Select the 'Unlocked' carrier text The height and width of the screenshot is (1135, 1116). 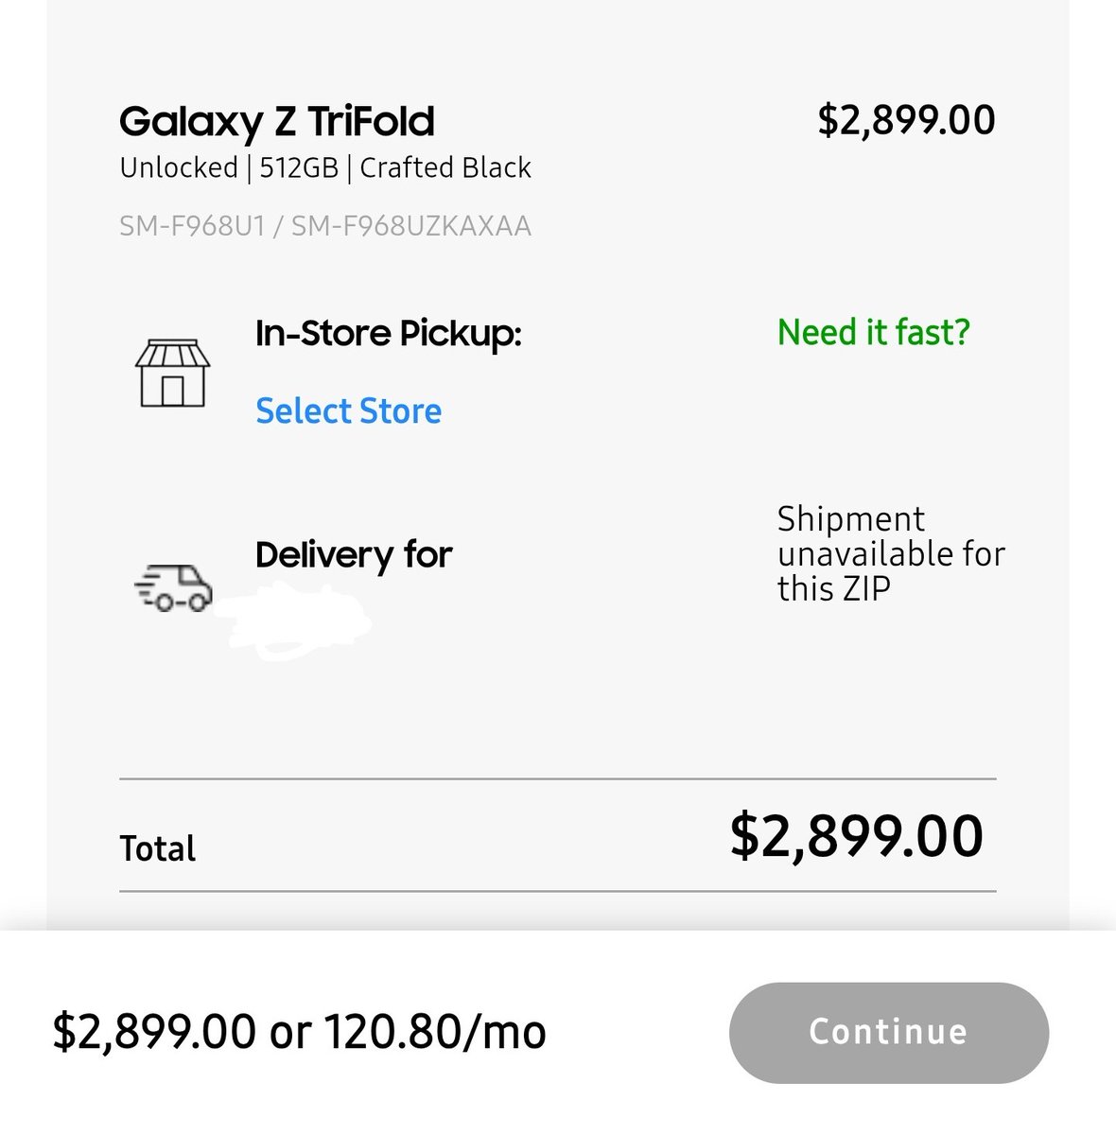[178, 168]
